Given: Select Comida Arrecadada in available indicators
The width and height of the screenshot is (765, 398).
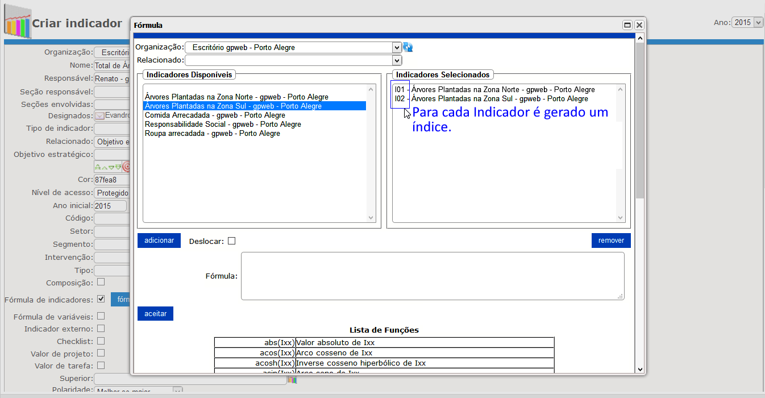Looking at the screenshot, I should [215, 115].
